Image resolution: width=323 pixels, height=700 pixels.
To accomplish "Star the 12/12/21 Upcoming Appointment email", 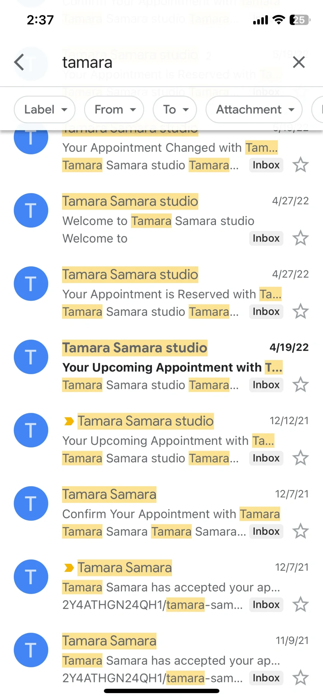I will (x=300, y=458).
